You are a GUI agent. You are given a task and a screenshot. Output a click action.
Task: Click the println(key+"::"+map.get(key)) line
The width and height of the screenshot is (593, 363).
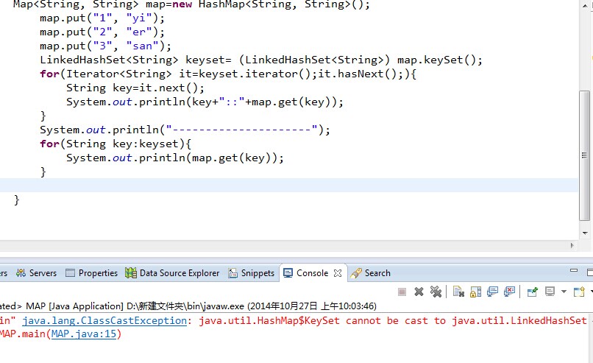pos(205,102)
